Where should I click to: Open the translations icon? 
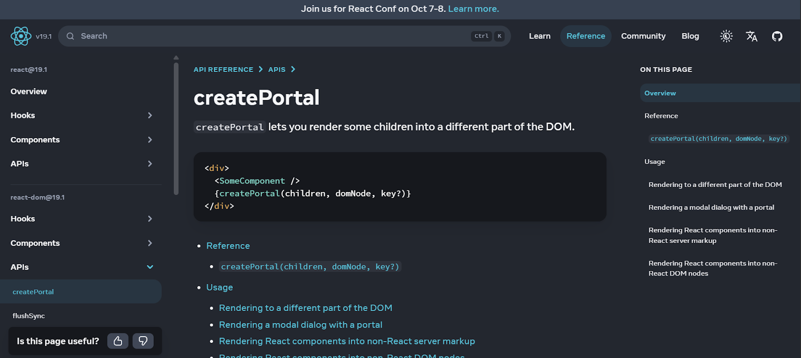pos(751,36)
